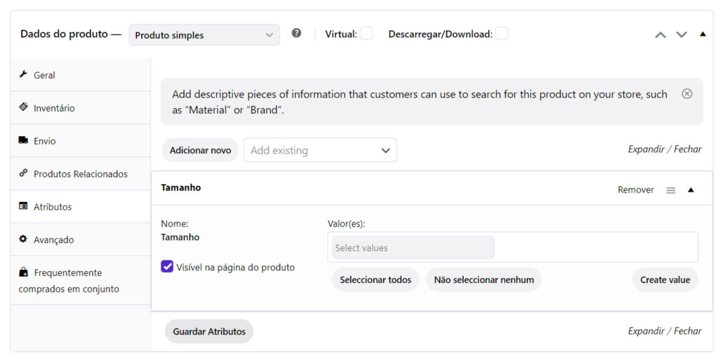Open the Inventário tab

(x=80, y=108)
